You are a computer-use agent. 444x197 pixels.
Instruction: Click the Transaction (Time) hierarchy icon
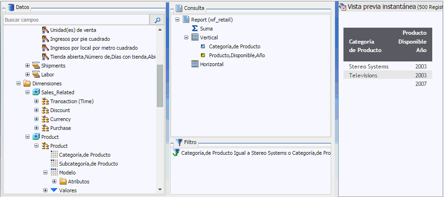pyautogui.click(x=45, y=101)
